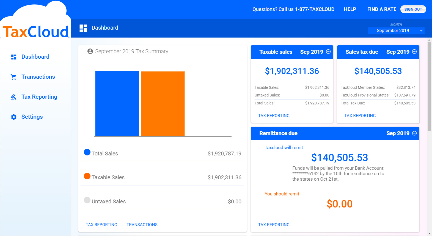Click TAX REPORTING in Taxable sales card
The width and height of the screenshot is (432, 236).
pyautogui.click(x=274, y=116)
